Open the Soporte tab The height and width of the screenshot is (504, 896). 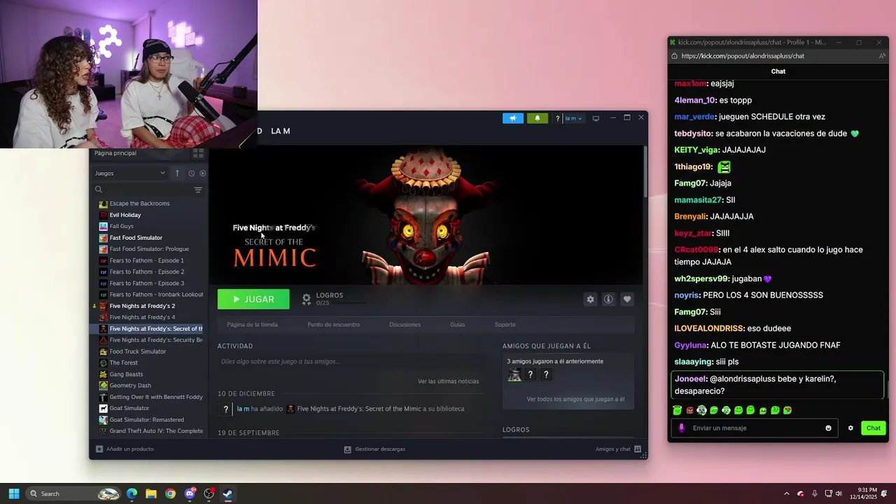coord(505,325)
